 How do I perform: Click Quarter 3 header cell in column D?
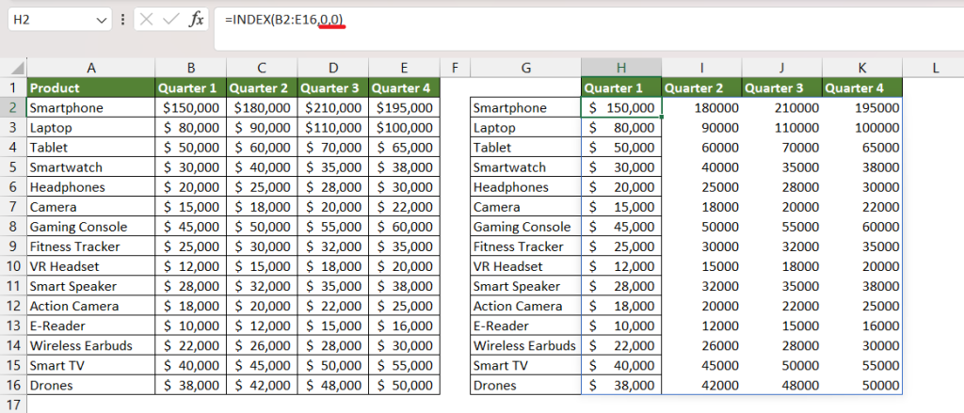(x=333, y=87)
